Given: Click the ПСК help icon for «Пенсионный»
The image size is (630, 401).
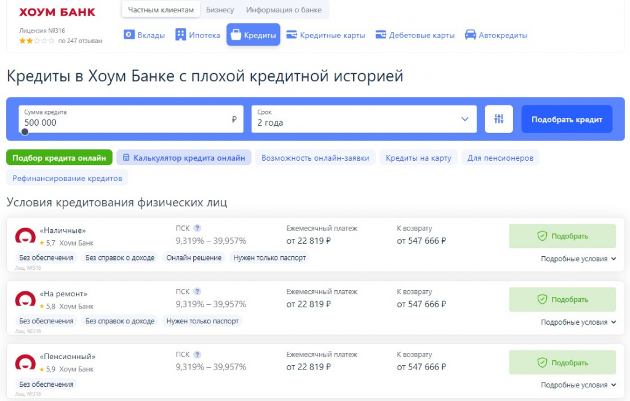Looking at the screenshot, I should pyautogui.click(x=197, y=355).
